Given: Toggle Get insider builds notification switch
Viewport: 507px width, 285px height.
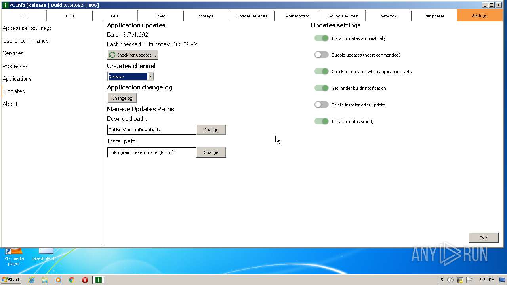Looking at the screenshot, I should 321,88.
